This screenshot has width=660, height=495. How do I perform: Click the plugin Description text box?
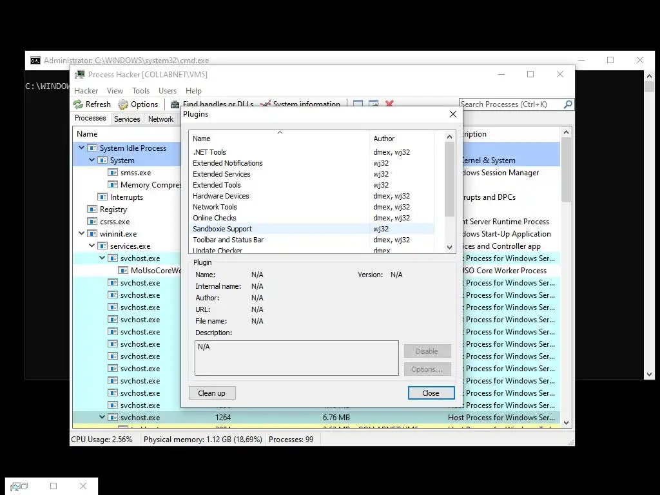[296, 358]
